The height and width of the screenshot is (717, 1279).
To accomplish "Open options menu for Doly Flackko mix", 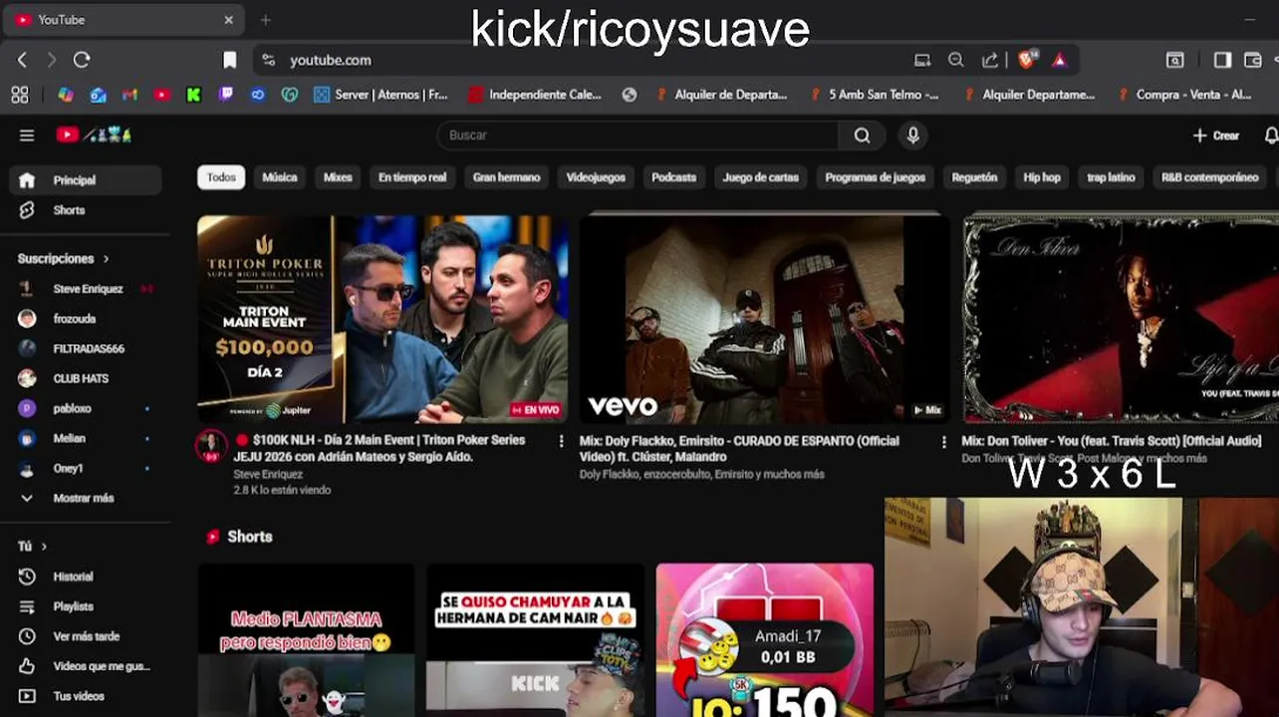I will pyautogui.click(x=944, y=441).
